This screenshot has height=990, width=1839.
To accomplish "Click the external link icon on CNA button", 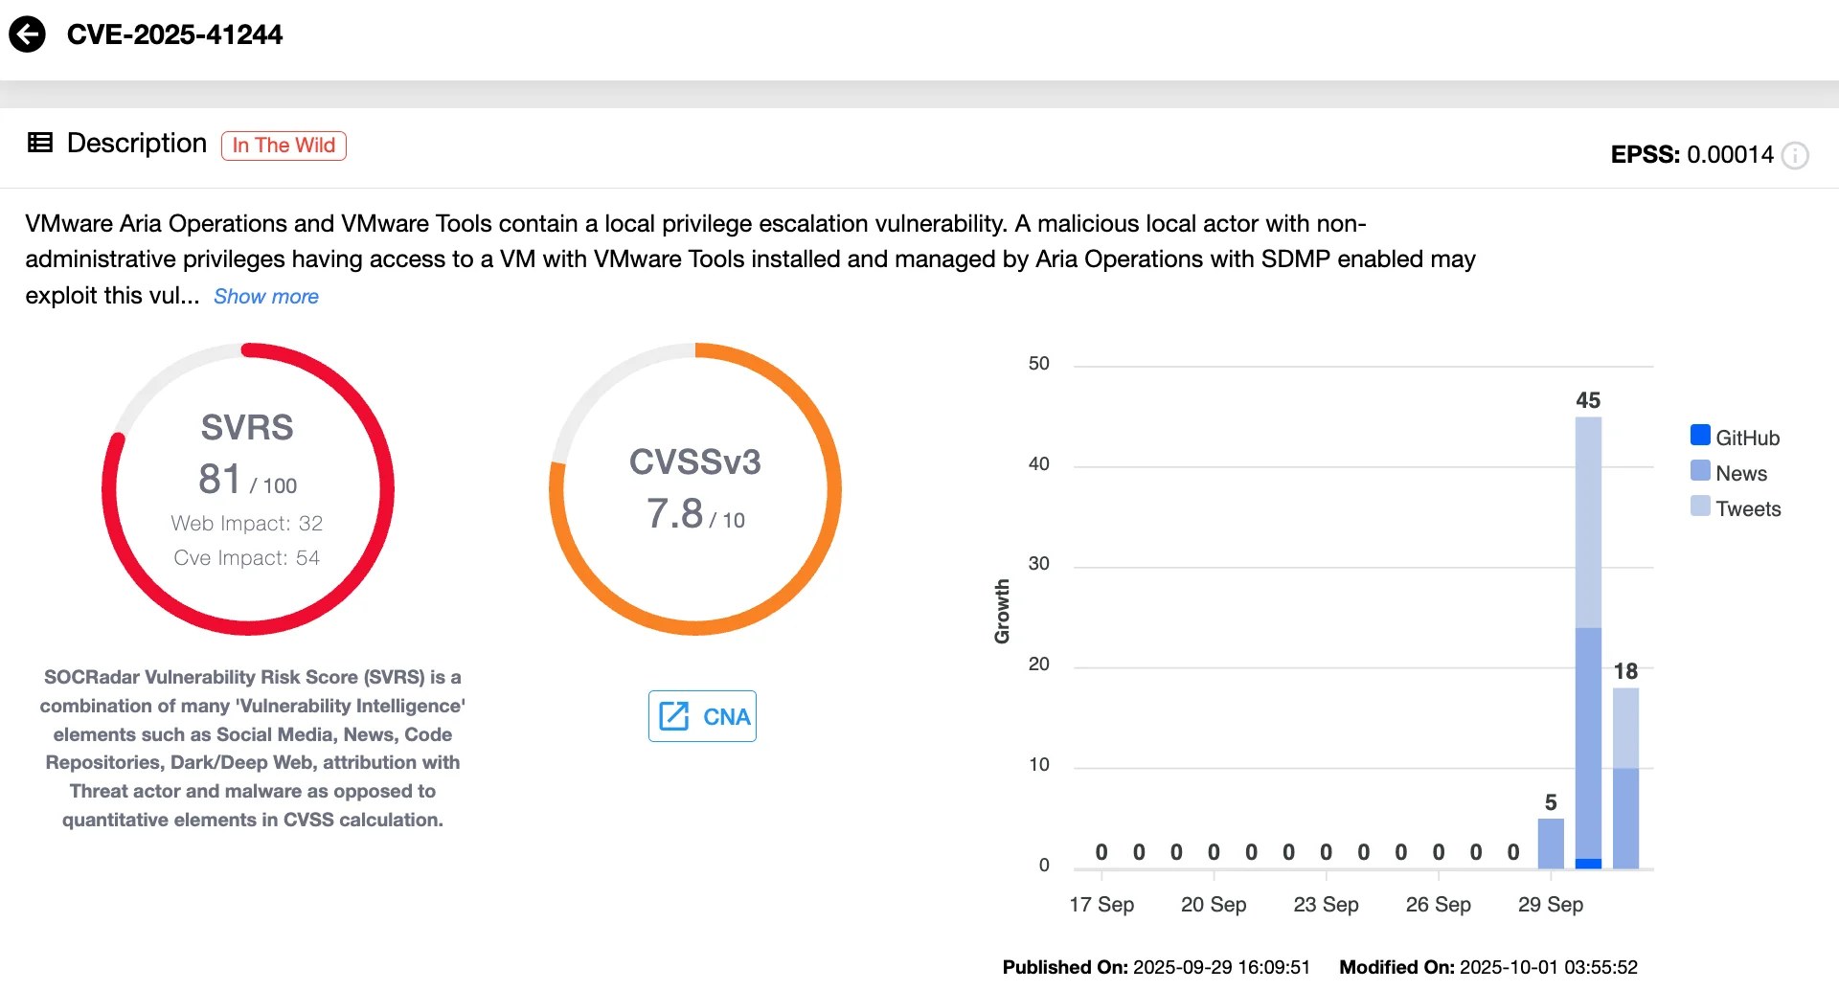I will 676,715.
